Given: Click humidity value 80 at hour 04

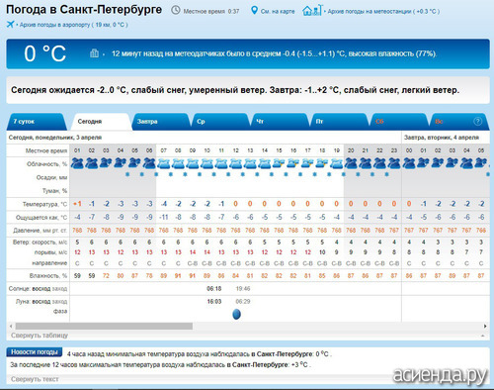Looking at the screenshot, I should click(x=121, y=275).
